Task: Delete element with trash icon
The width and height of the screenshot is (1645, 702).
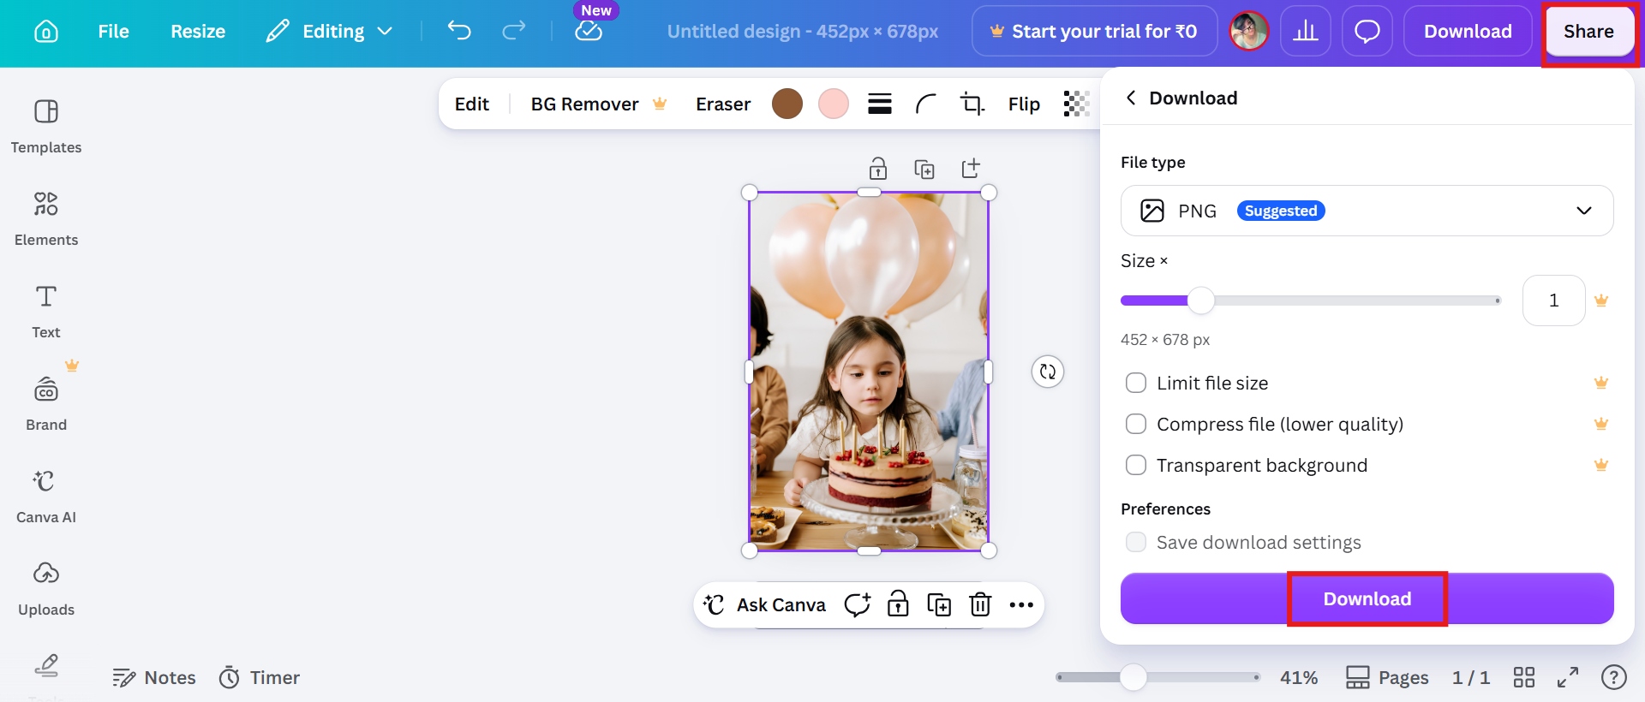Action: point(980,604)
